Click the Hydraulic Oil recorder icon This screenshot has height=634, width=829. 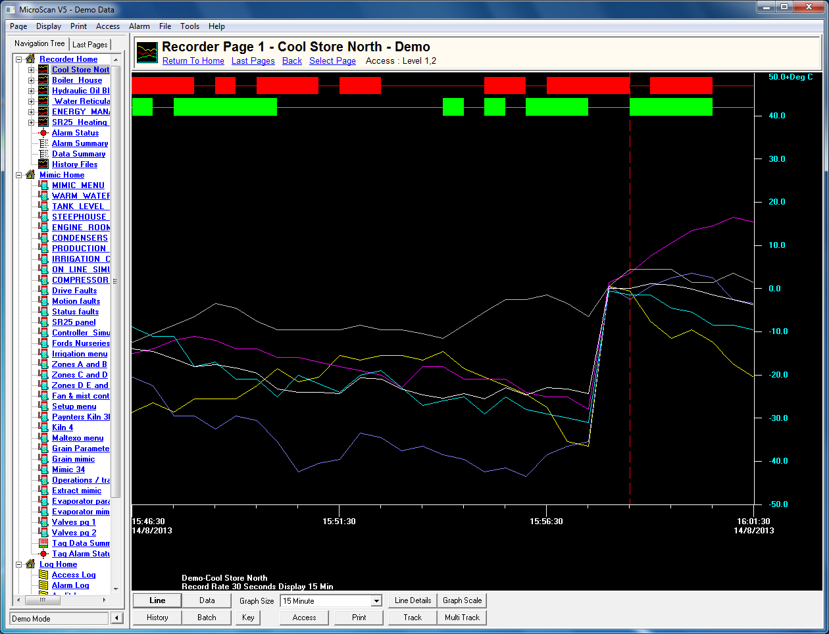point(43,91)
